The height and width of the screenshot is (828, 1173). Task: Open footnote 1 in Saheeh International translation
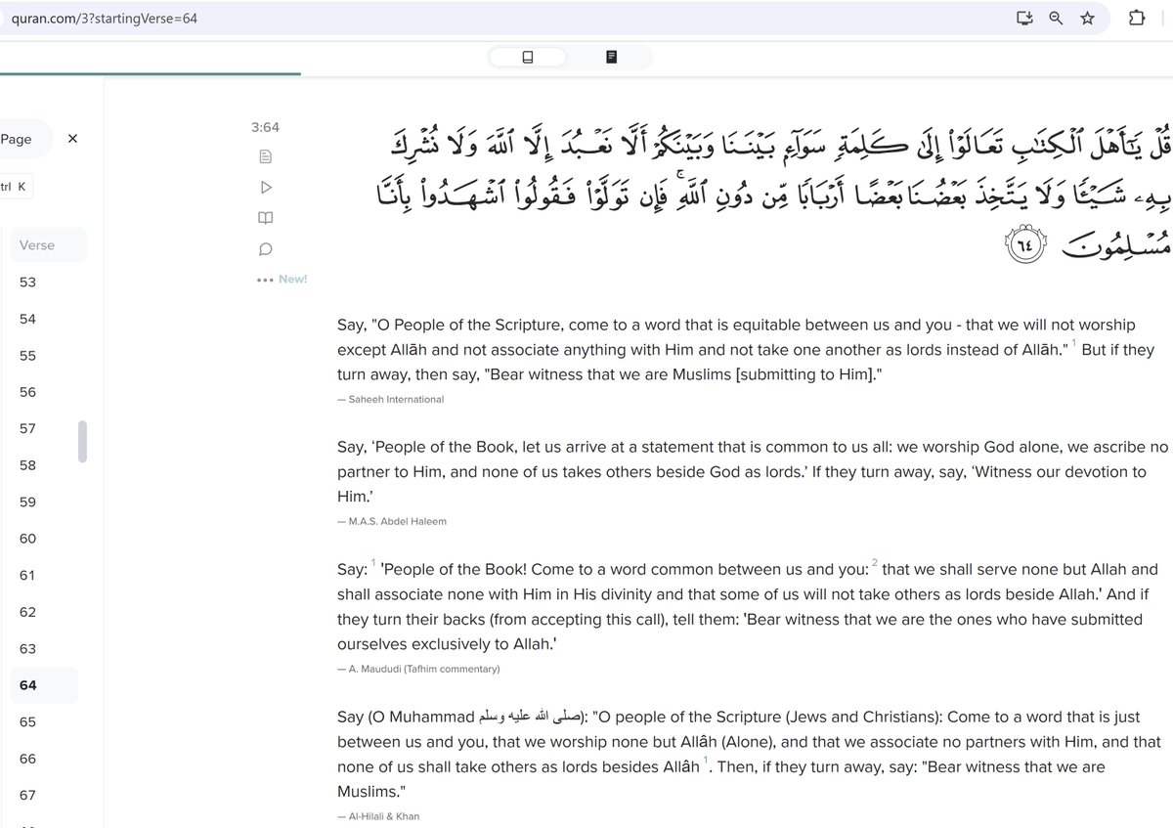click(1073, 342)
